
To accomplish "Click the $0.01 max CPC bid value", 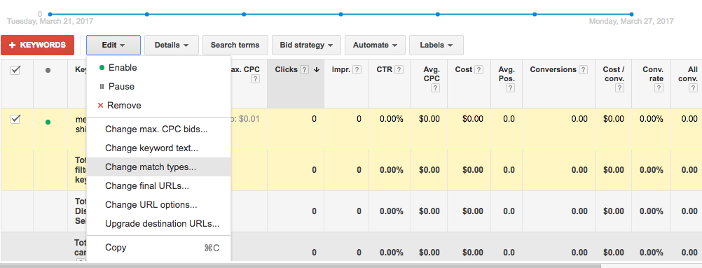I will tap(249, 119).
